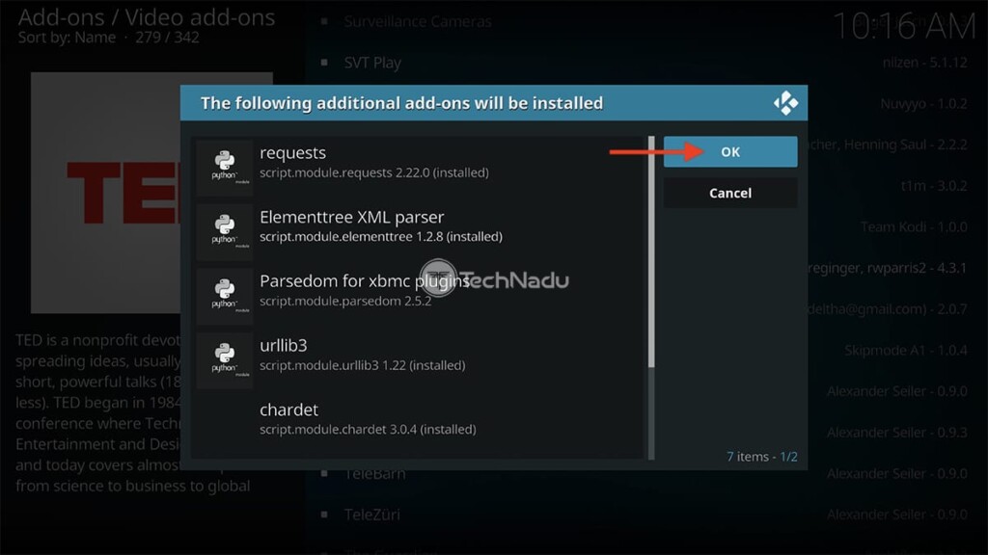988x555 pixels.
Task: Click the 7 items page indicator
Action: click(x=761, y=456)
